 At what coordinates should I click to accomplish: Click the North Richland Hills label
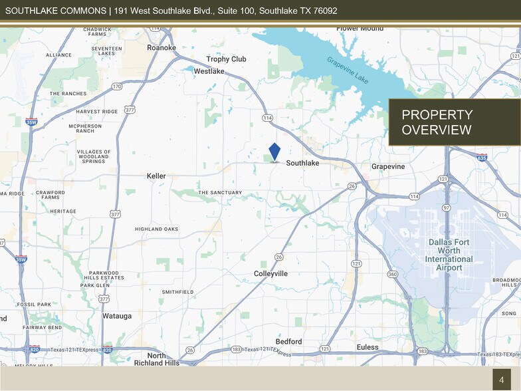click(x=157, y=359)
